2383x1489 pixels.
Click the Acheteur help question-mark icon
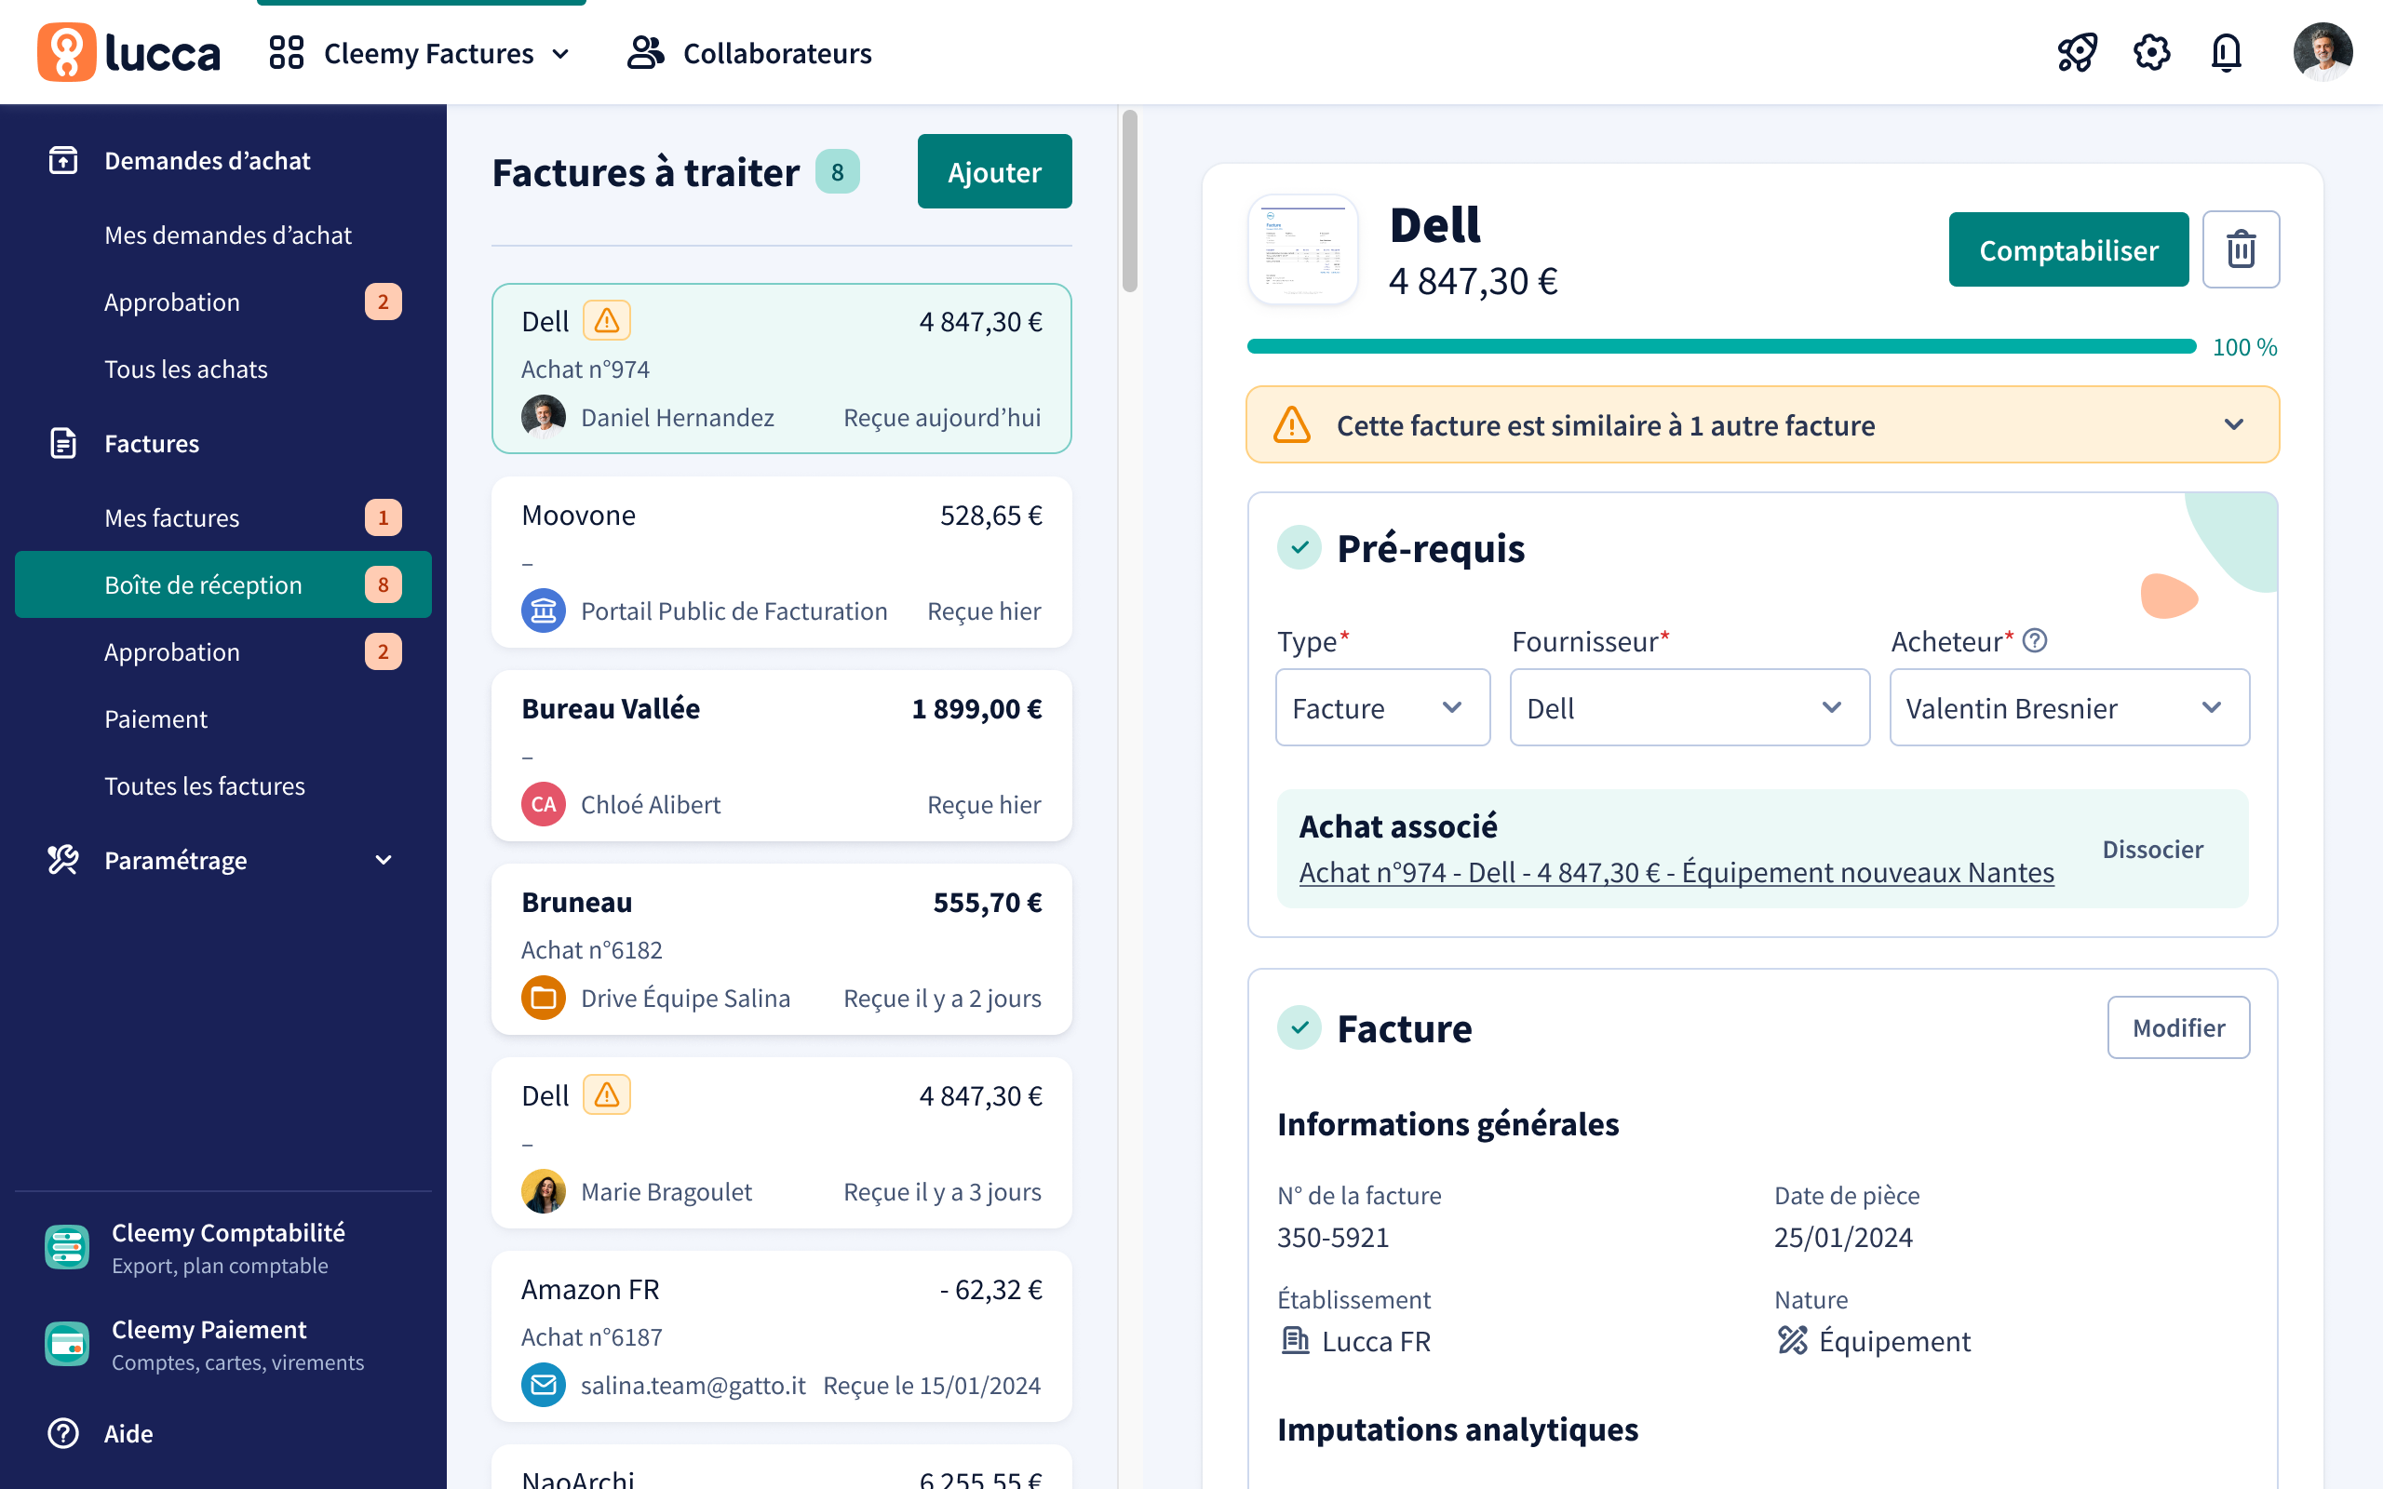coord(2035,641)
